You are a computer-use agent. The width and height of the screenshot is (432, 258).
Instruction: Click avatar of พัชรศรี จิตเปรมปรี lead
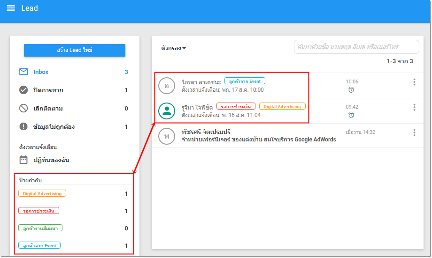pos(167,136)
